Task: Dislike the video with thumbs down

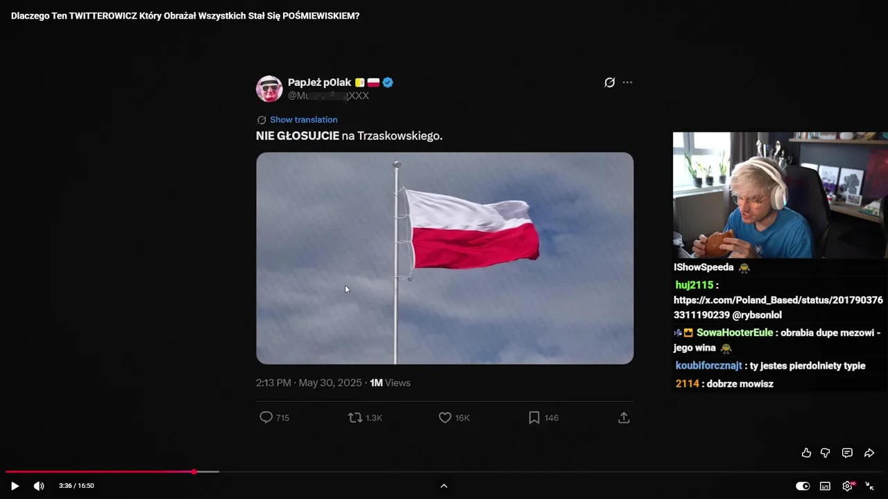Action: coord(826,453)
